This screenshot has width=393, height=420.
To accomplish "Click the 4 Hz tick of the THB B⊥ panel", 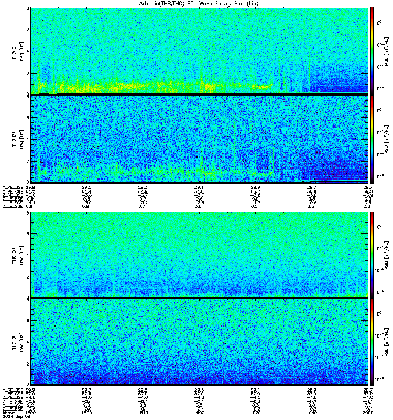I will coord(28,51).
